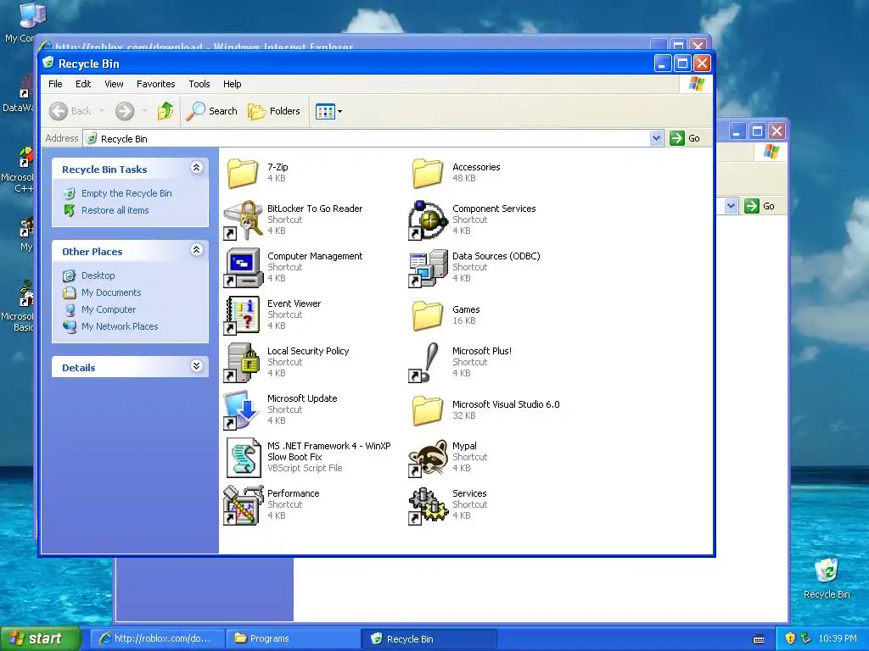Click the security shield tray icon
Image resolution: width=869 pixels, height=651 pixels.
pyautogui.click(x=790, y=638)
